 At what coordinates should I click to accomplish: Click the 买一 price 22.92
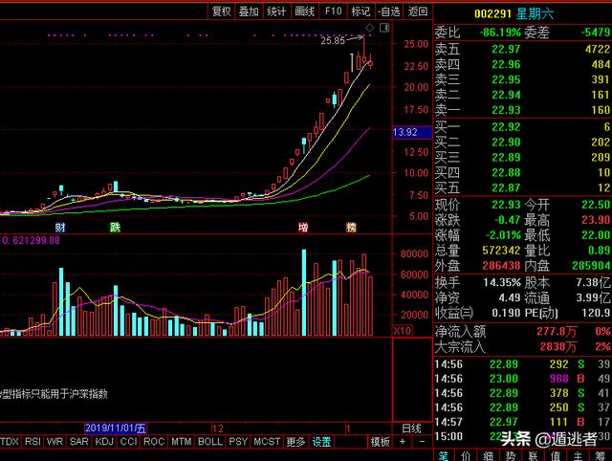point(506,127)
